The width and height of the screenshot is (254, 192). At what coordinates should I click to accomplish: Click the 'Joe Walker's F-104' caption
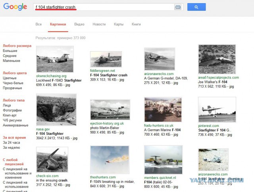click(x=213, y=82)
